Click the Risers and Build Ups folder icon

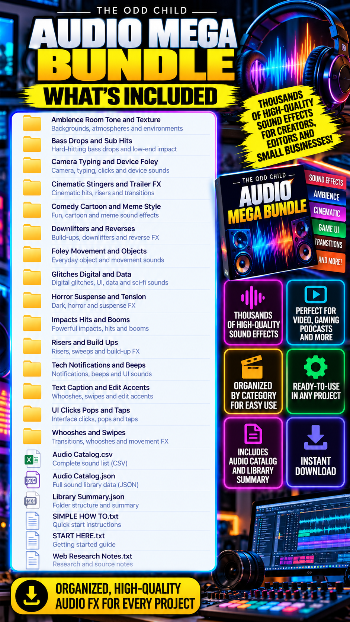(x=32, y=346)
